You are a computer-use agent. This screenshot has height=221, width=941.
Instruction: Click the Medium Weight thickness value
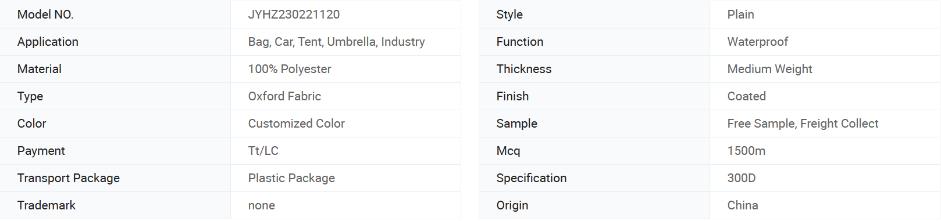coord(769,69)
